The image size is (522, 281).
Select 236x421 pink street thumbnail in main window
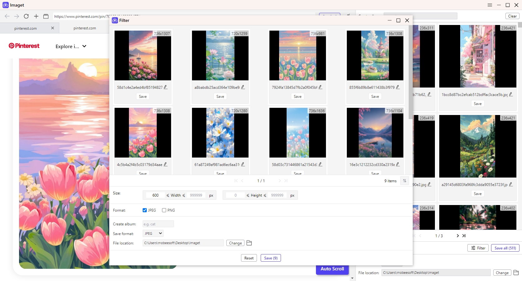tap(478, 56)
